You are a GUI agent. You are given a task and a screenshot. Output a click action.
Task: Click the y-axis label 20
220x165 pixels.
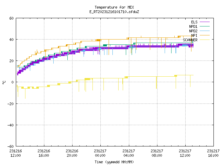click(x=11, y=61)
